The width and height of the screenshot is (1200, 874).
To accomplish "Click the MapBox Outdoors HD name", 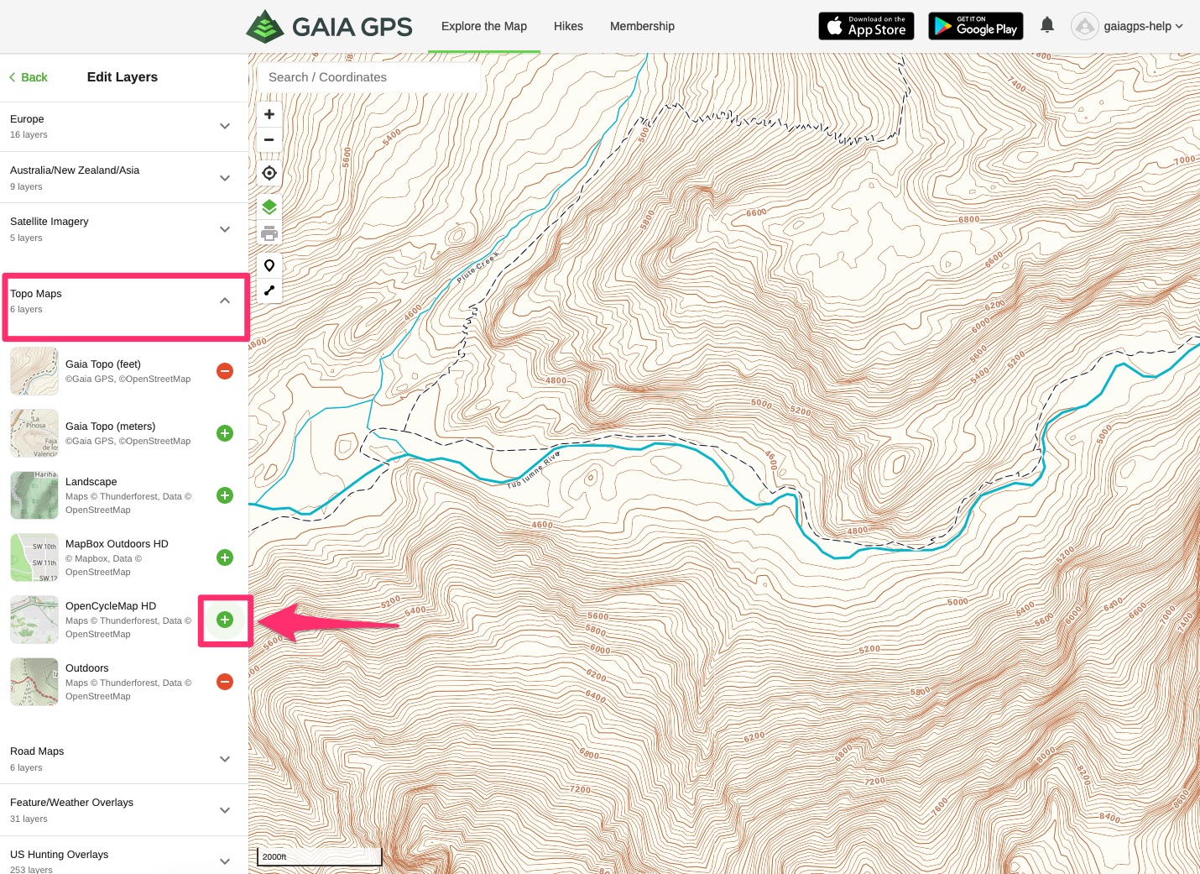I will (117, 544).
